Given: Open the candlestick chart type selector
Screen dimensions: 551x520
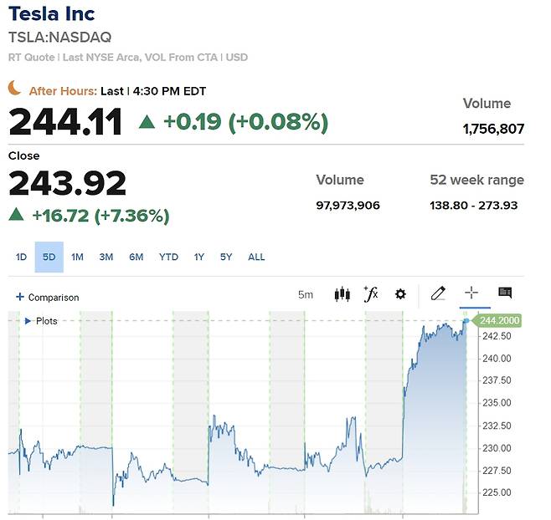Looking at the screenshot, I should tap(342, 294).
